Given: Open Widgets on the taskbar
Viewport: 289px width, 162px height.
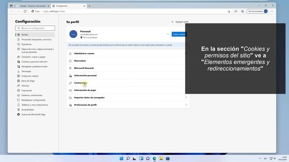Looking at the screenshot, I should [141, 158].
